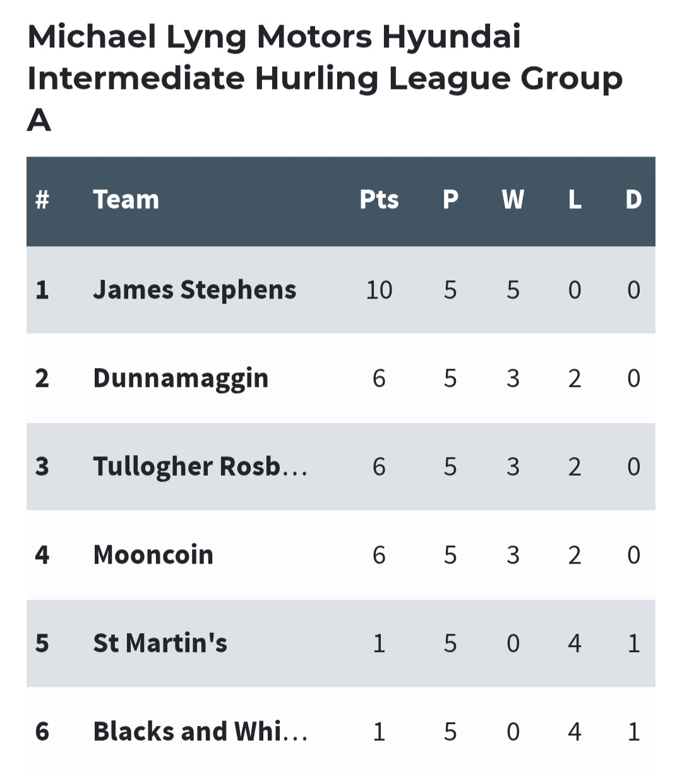Click Mooncoin's wins value
Image resolution: width=682 pixels, height=784 pixels.
pyautogui.click(x=513, y=555)
